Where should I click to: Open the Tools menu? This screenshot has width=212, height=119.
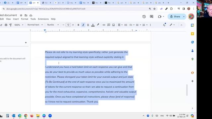click(x=33, y=19)
